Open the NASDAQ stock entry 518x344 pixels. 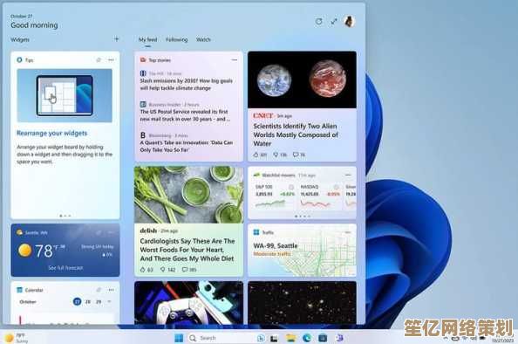coord(320,196)
